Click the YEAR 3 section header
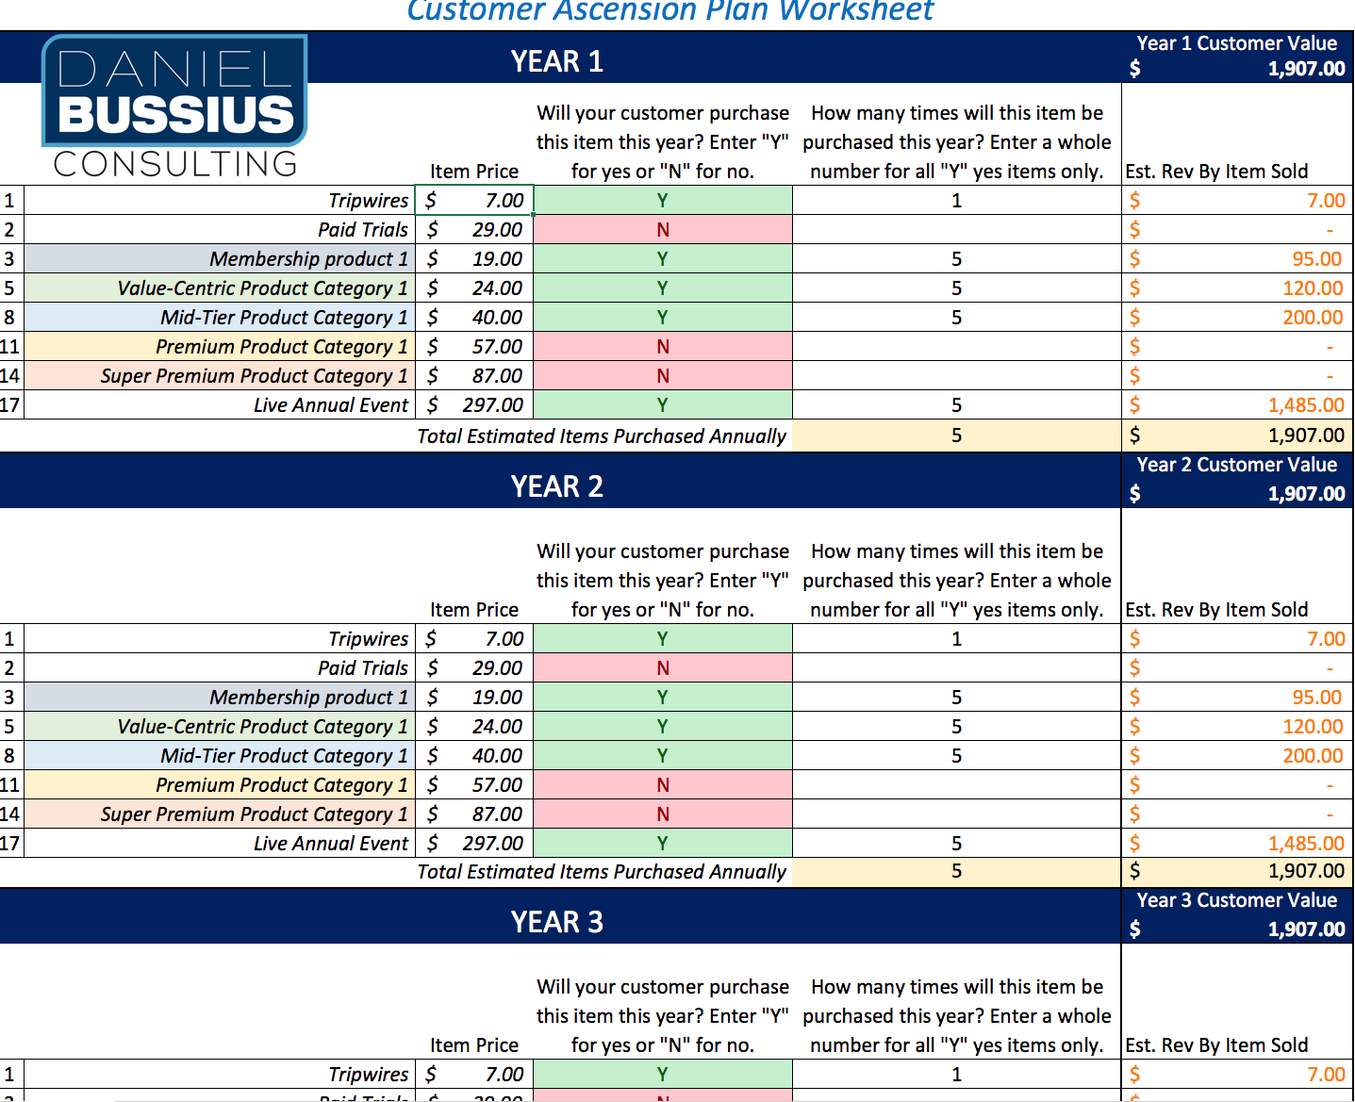This screenshot has height=1102, width=1355. click(556, 922)
